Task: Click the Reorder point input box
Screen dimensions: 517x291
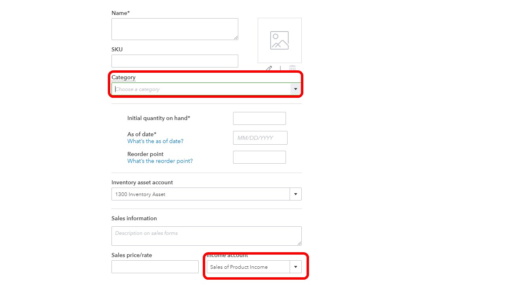Action: [x=259, y=157]
